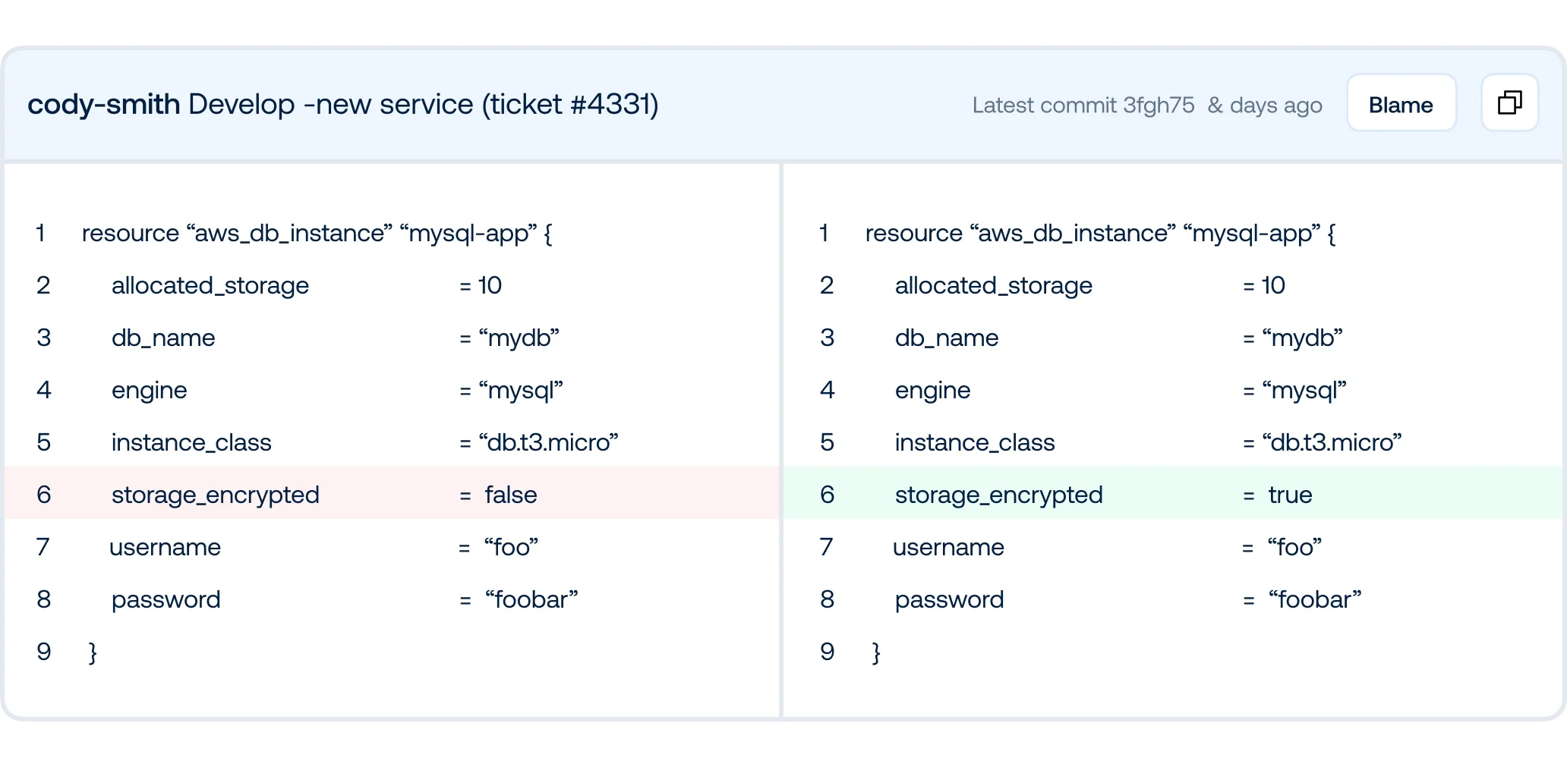Open the cody-smith author name
This screenshot has width=1567, height=767.
click(x=104, y=104)
